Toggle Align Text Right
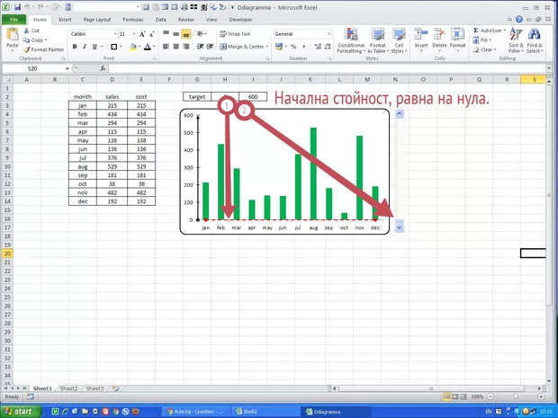 coord(185,47)
